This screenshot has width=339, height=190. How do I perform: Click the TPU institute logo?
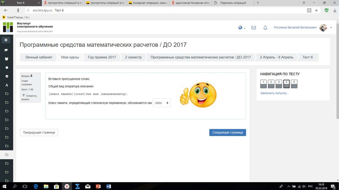point(8,27)
